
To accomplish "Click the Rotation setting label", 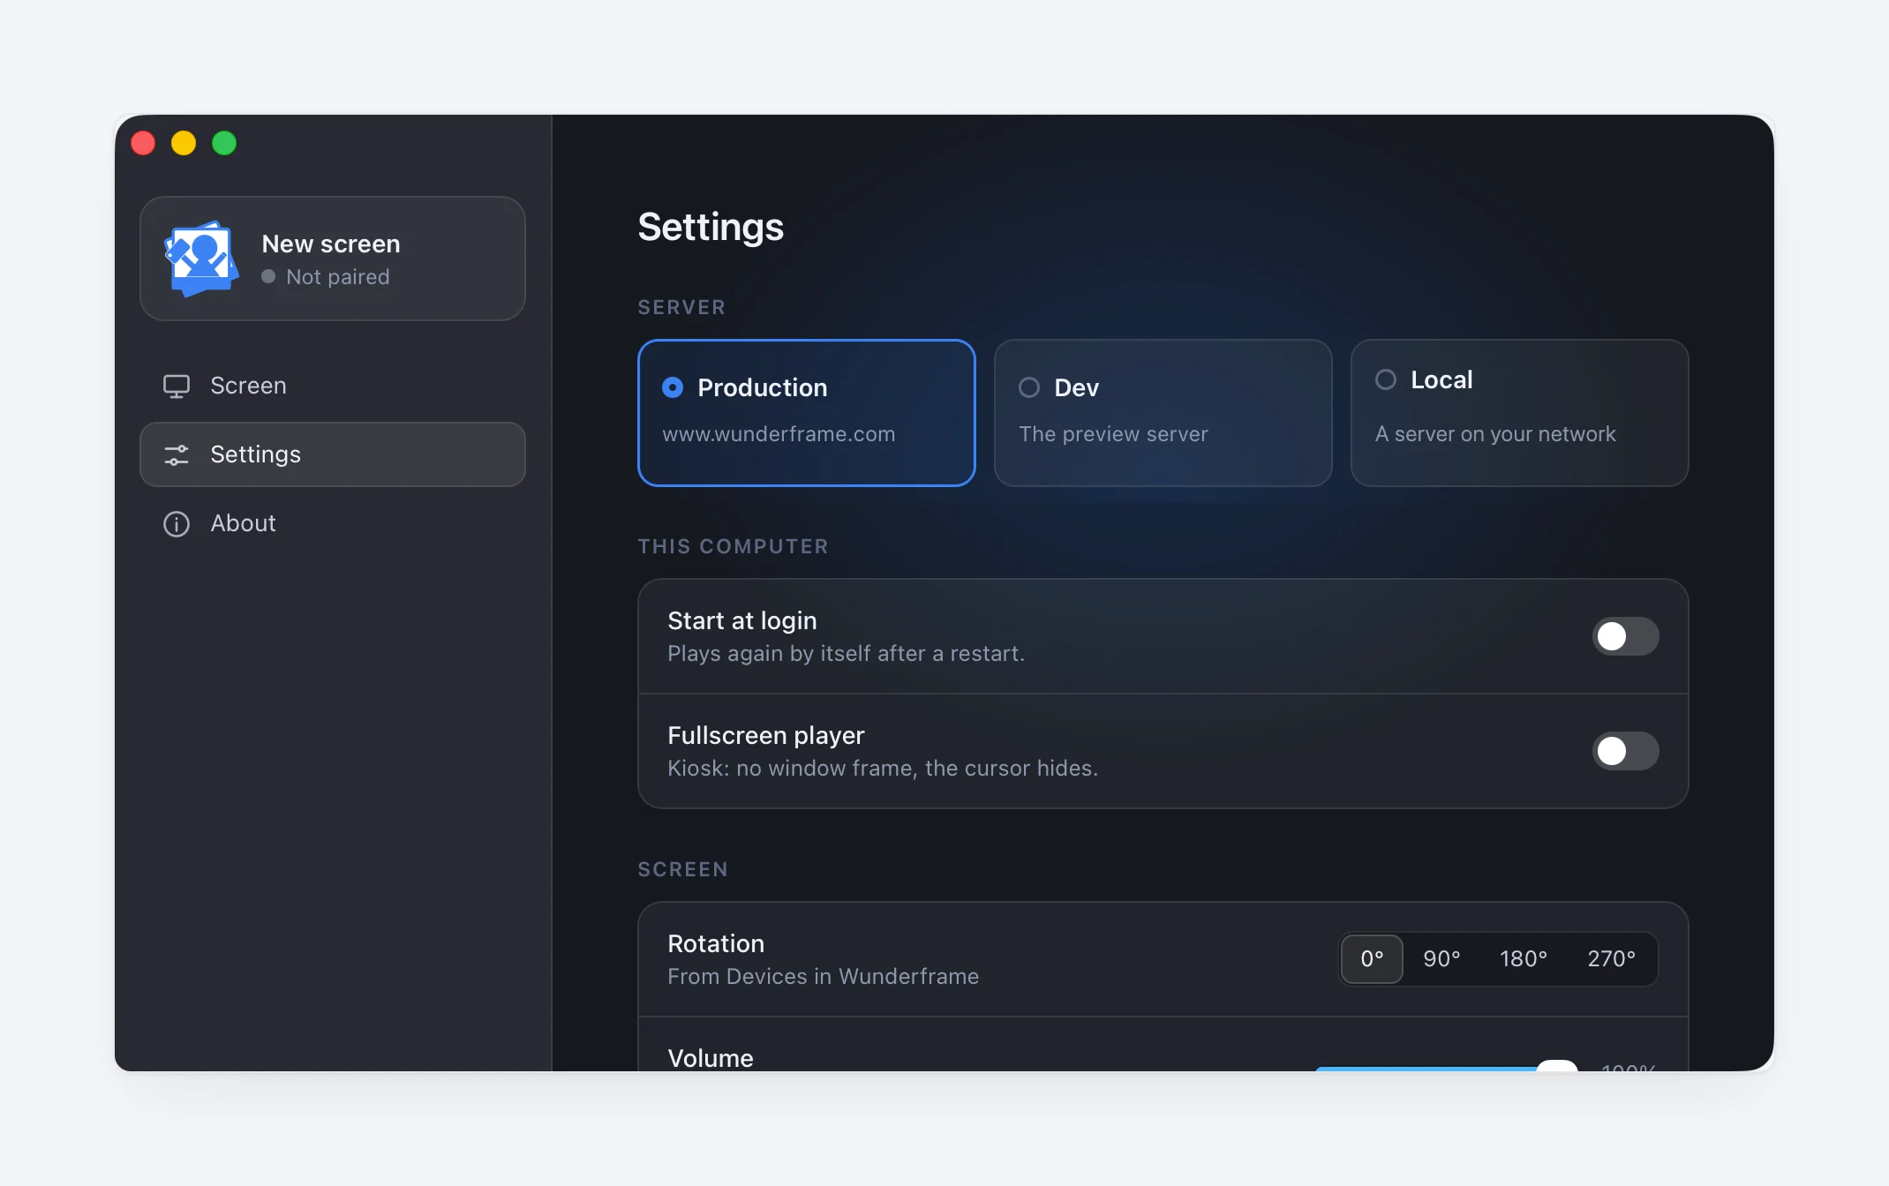I will click(x=716, y=944).
